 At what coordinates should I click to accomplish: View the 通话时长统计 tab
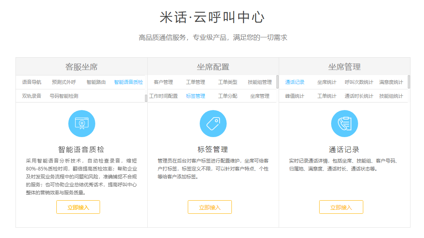pyautogui.click(x=359, y=96)
